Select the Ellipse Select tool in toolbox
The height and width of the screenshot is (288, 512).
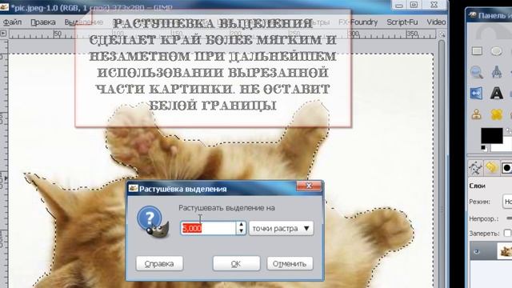coord(496,51)
